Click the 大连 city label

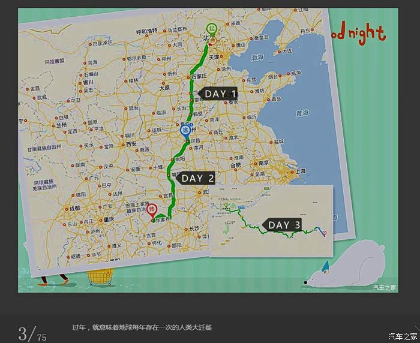[287, 50]
